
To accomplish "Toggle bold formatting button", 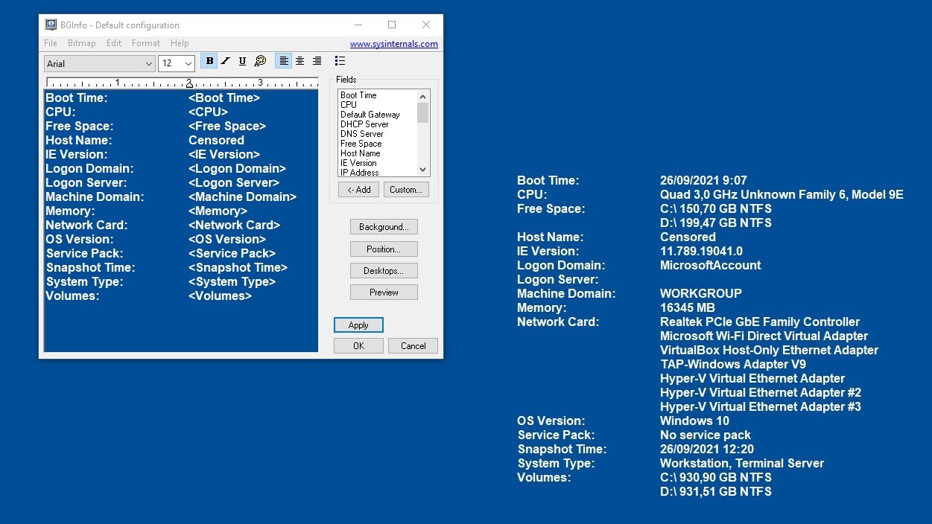I will (x=209, y=62).
